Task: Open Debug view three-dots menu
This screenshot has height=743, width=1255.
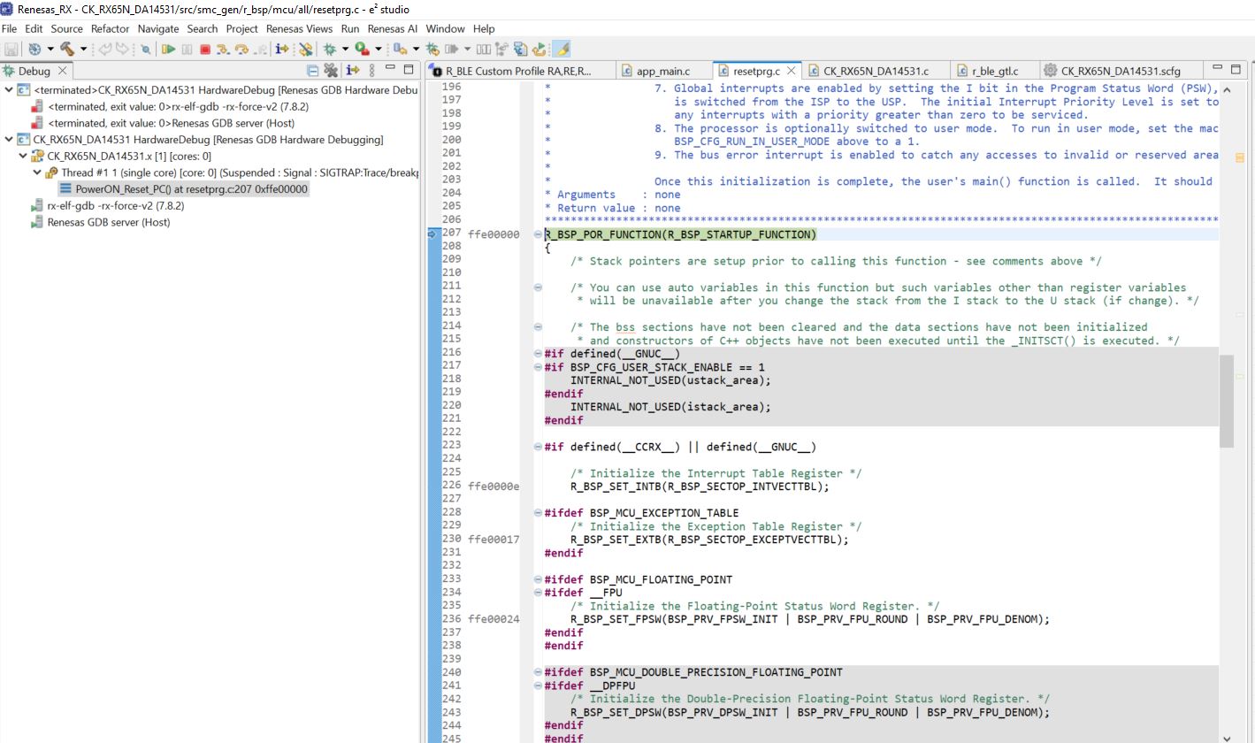Action: (x=371, y=71)
